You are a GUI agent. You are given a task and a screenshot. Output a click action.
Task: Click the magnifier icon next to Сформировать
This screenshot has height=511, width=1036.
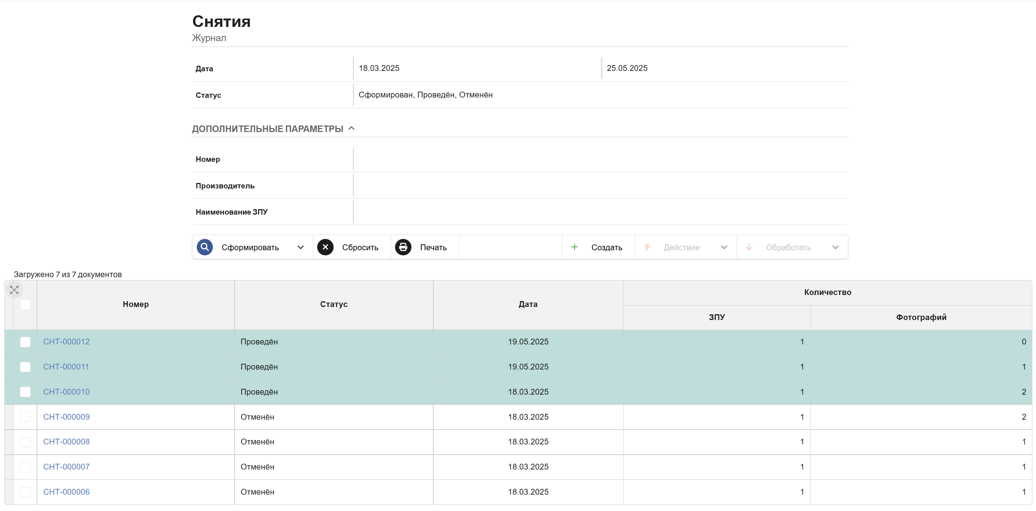(x=205, y=247)
